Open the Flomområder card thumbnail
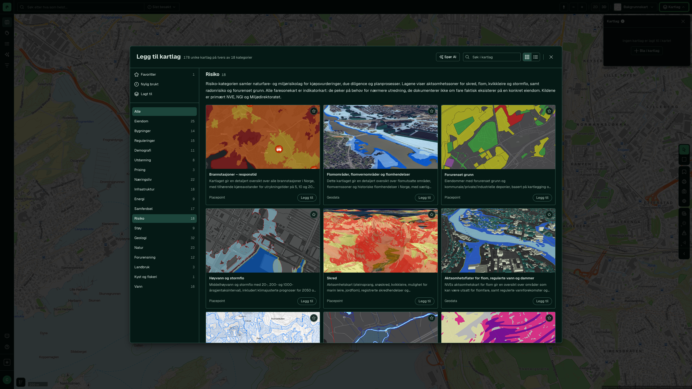Viewport: 692px width, 389px height. click(x=380, y=137)
